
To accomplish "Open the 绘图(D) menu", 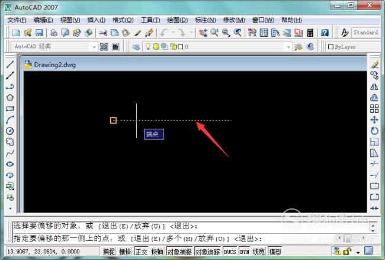I will point(177,20).
